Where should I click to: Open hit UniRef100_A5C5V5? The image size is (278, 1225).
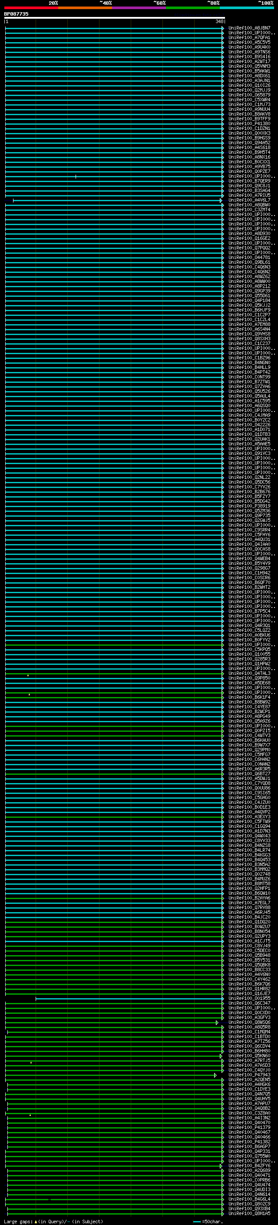pos(249,42)
